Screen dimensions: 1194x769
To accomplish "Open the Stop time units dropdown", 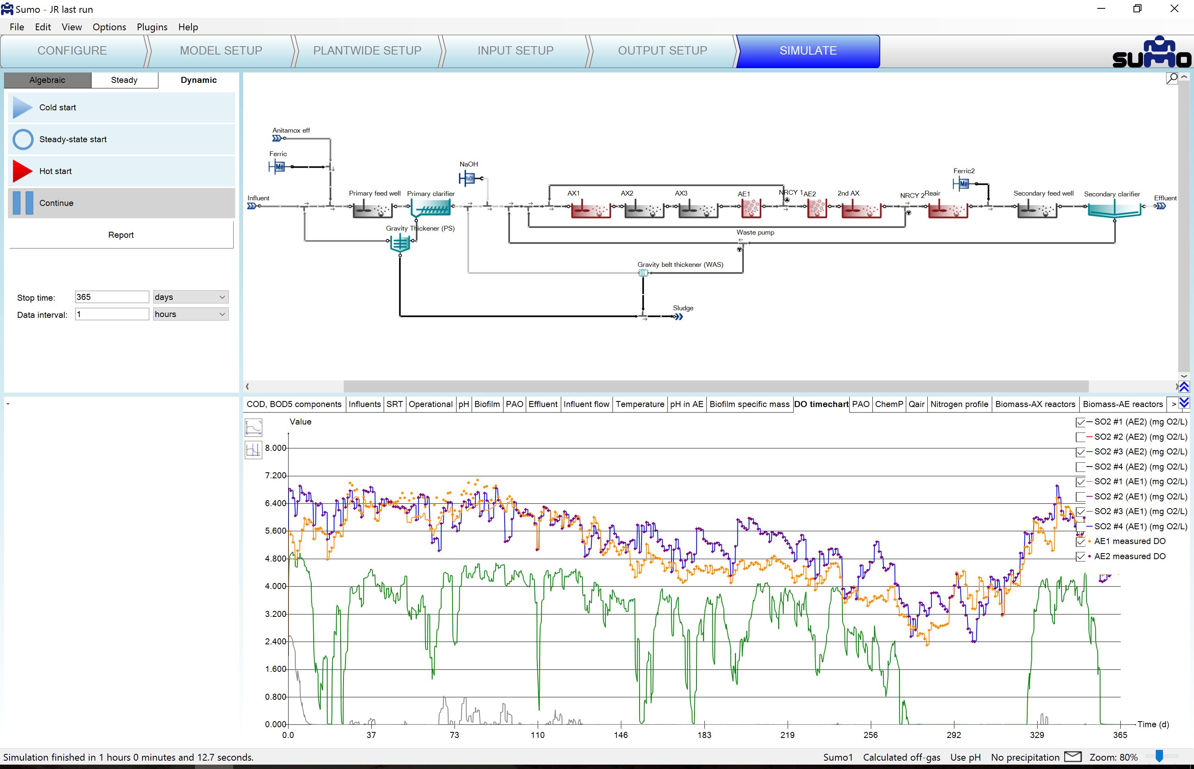I will click(x=191, y=297).
